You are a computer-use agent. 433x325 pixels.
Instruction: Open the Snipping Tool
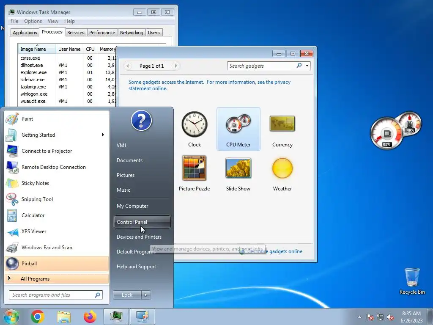point(57,199)
